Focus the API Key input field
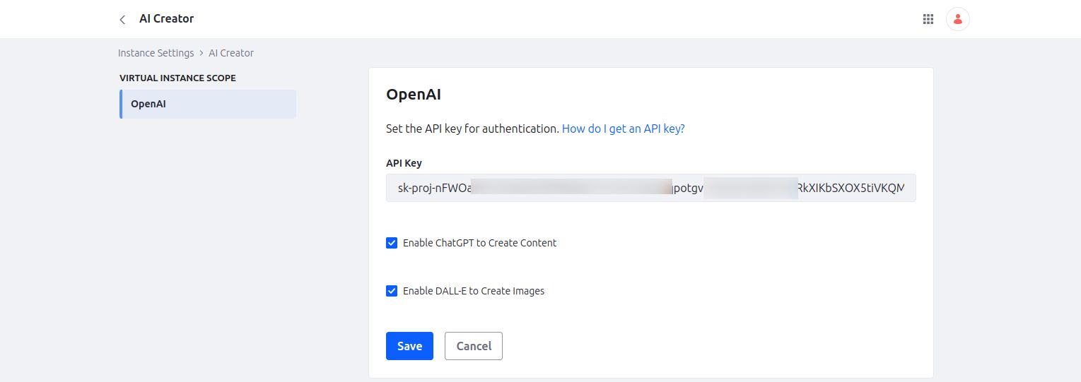1081x382 pixels. (x=650, y=188)
